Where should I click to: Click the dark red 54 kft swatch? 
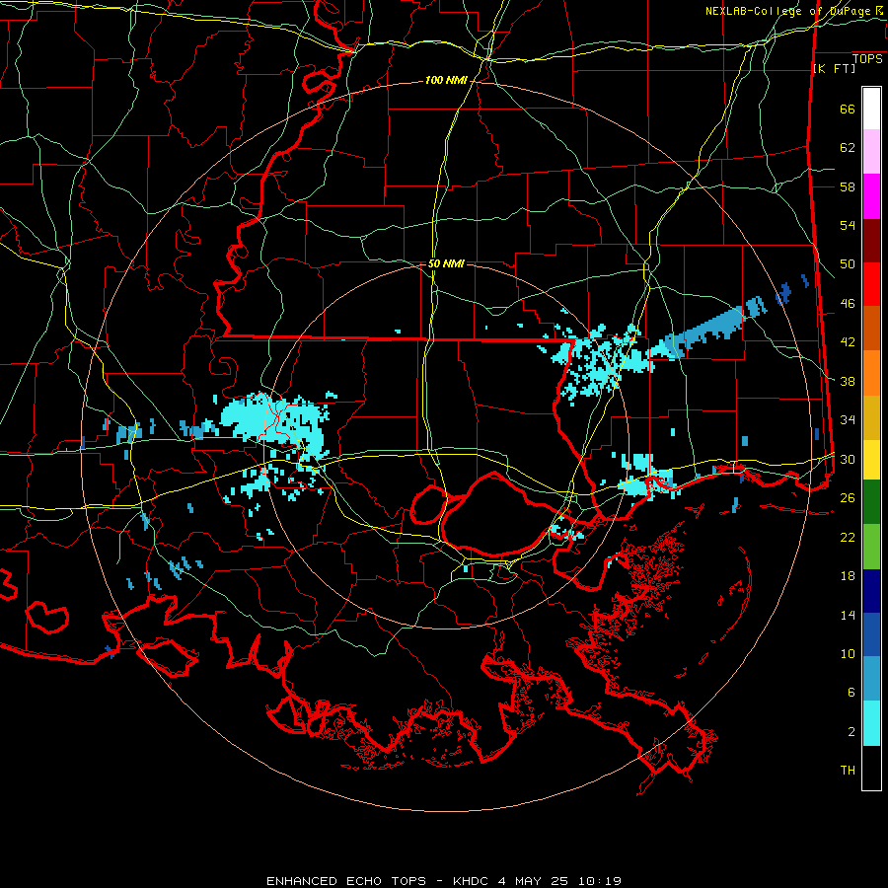point(871,242)
